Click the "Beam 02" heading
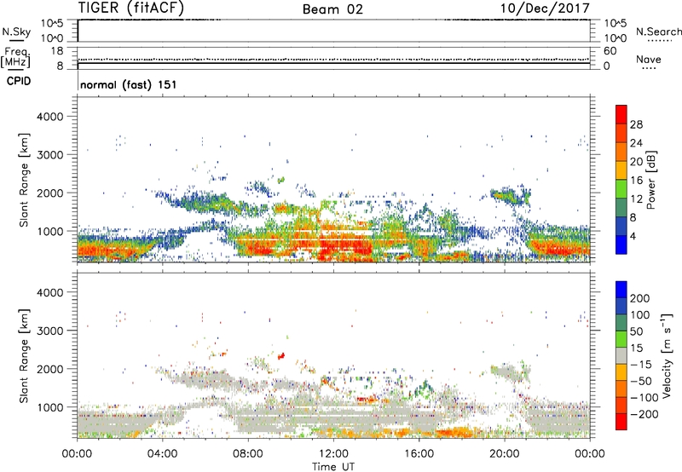The image size is (682, 472). (332, 9)
